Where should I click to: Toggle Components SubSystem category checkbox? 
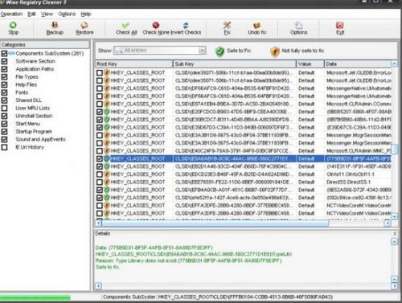coord(4,54)
